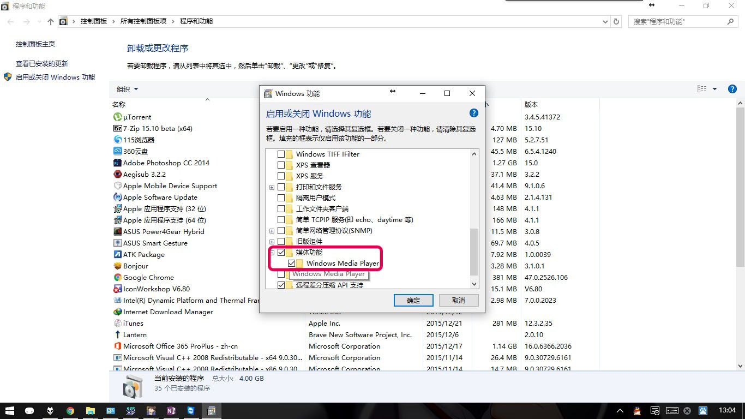Open 控制面板主页 link
This screenshot has height=419, width=745.
click(x=35, y=44)
